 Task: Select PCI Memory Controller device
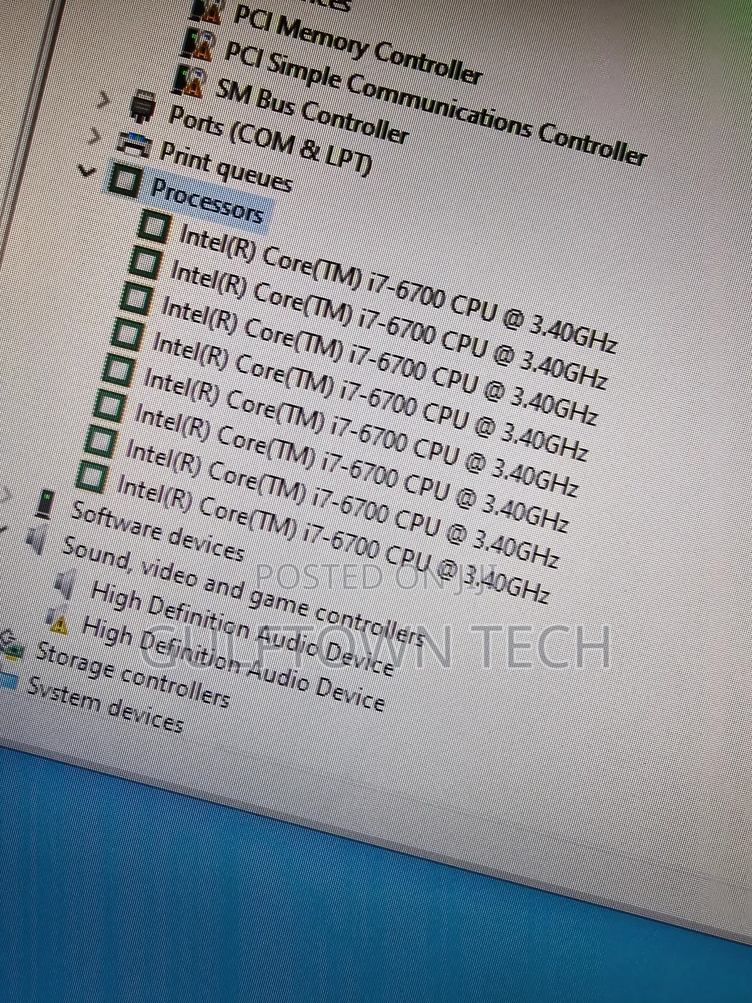pyautogui.click(x=357, y=43)
